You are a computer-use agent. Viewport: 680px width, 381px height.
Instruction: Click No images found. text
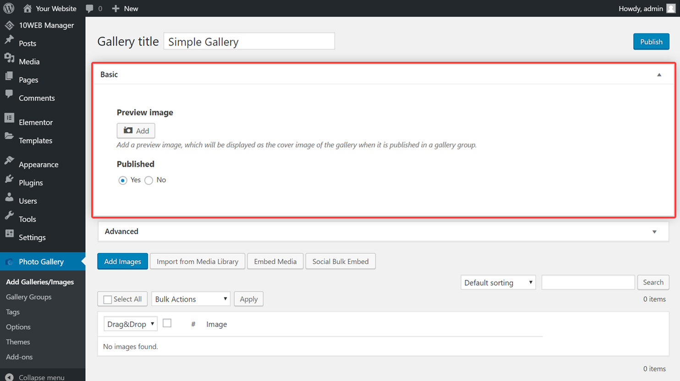coord(131,347)
